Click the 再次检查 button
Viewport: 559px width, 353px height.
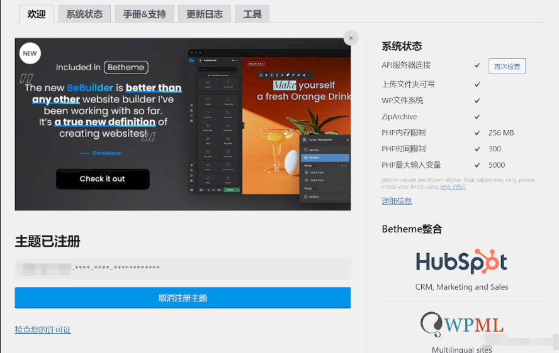coord(507,67)
